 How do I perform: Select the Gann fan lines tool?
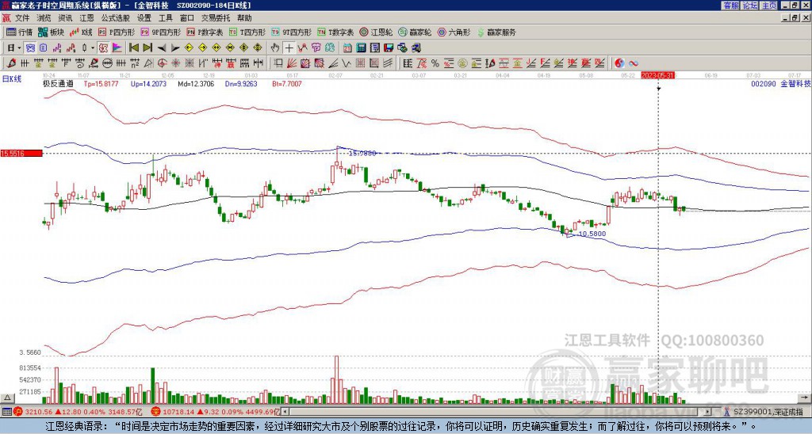(292, 63)
